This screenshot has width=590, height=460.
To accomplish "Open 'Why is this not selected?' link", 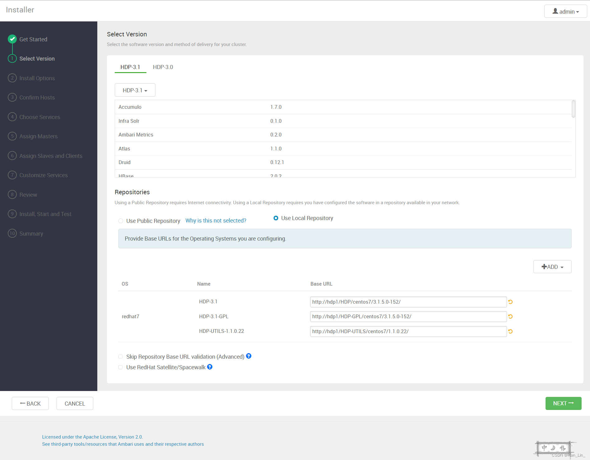I will coord(216,220).
